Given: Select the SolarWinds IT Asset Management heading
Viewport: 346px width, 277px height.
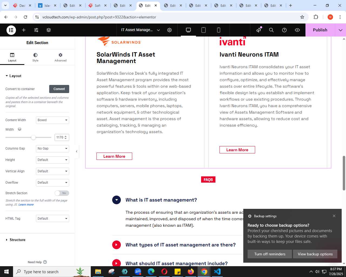Looking at the screenshot, I should [x=126, y=58].
